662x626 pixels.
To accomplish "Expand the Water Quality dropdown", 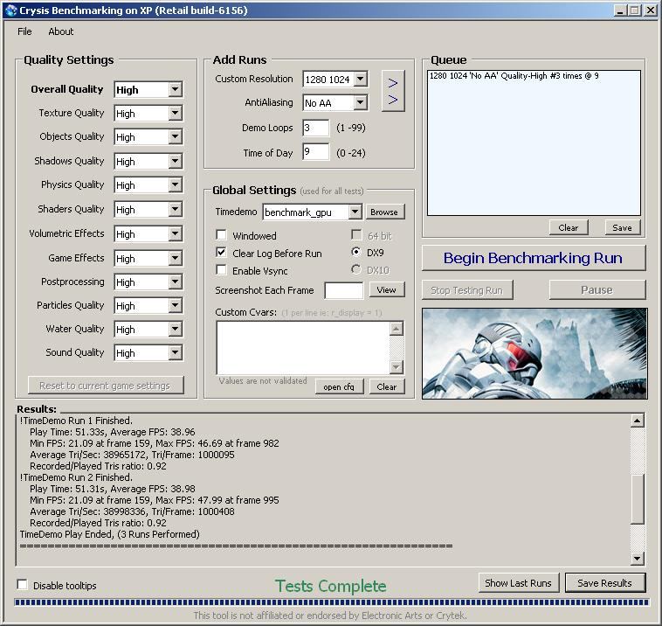I will coord(175,330).
